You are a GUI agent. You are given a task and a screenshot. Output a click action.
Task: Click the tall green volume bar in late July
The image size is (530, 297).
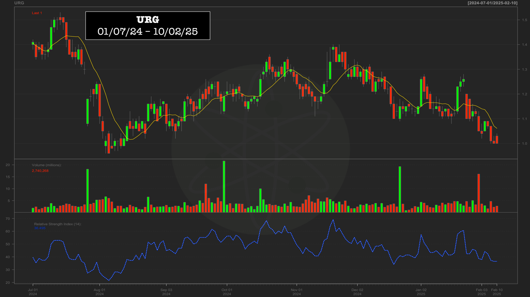88,190
